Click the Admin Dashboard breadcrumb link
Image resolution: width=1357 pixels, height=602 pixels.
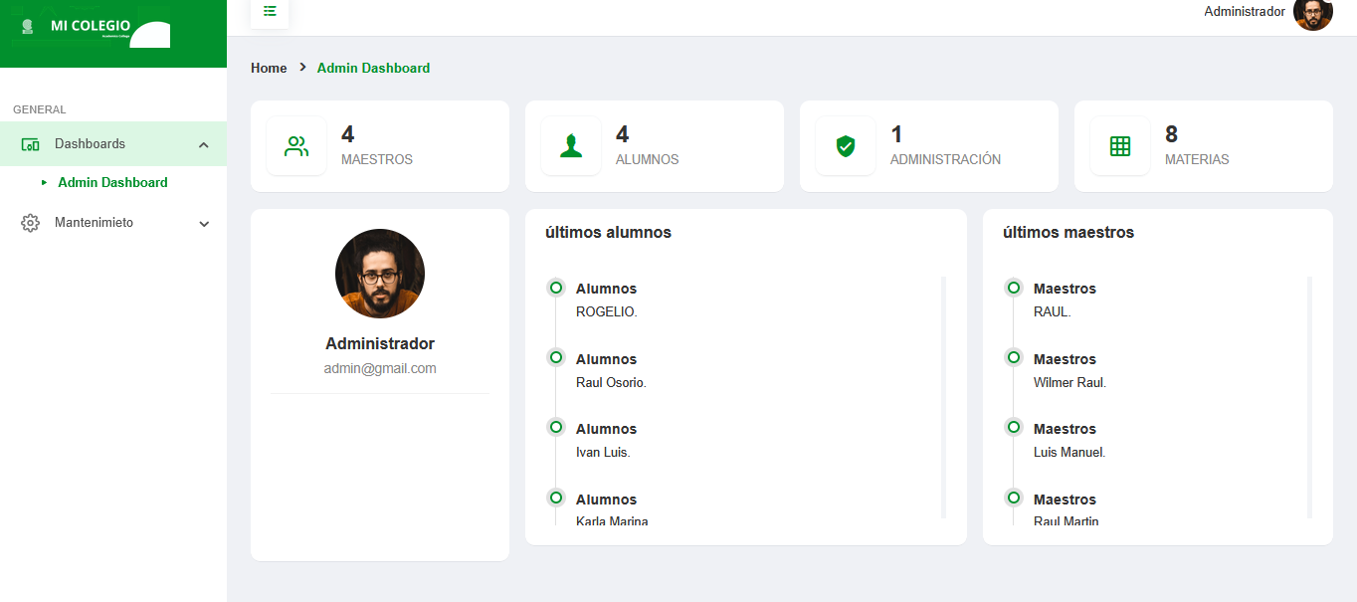tap(373, 69)
